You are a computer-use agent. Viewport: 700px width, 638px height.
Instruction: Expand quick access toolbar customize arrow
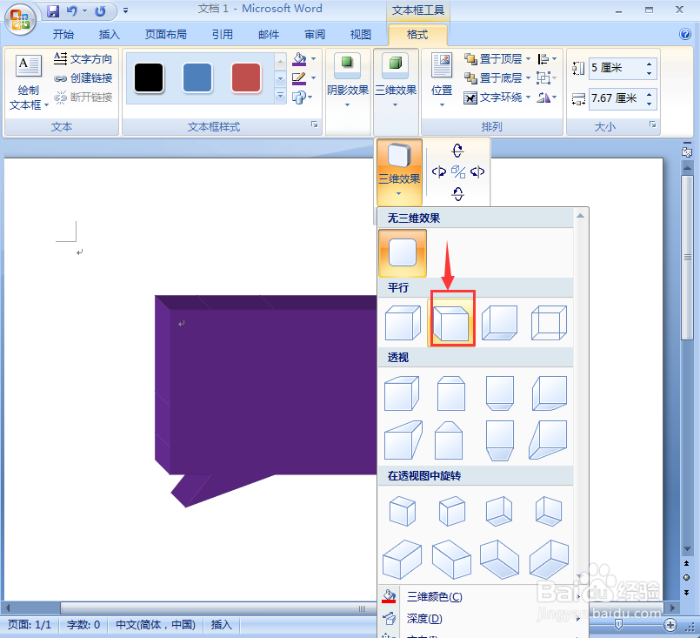click(126, 10)
